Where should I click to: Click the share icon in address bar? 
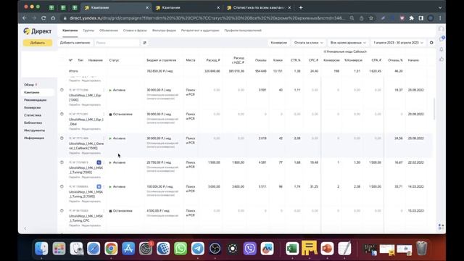pyautogui.click(x=361, y=18)
